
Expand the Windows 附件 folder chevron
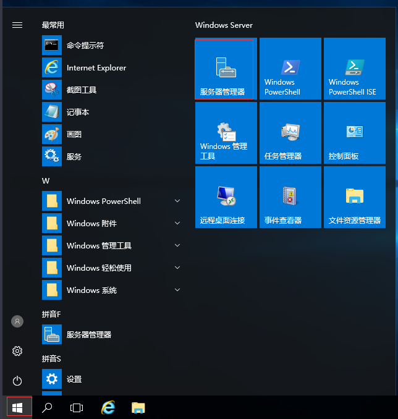177,223
